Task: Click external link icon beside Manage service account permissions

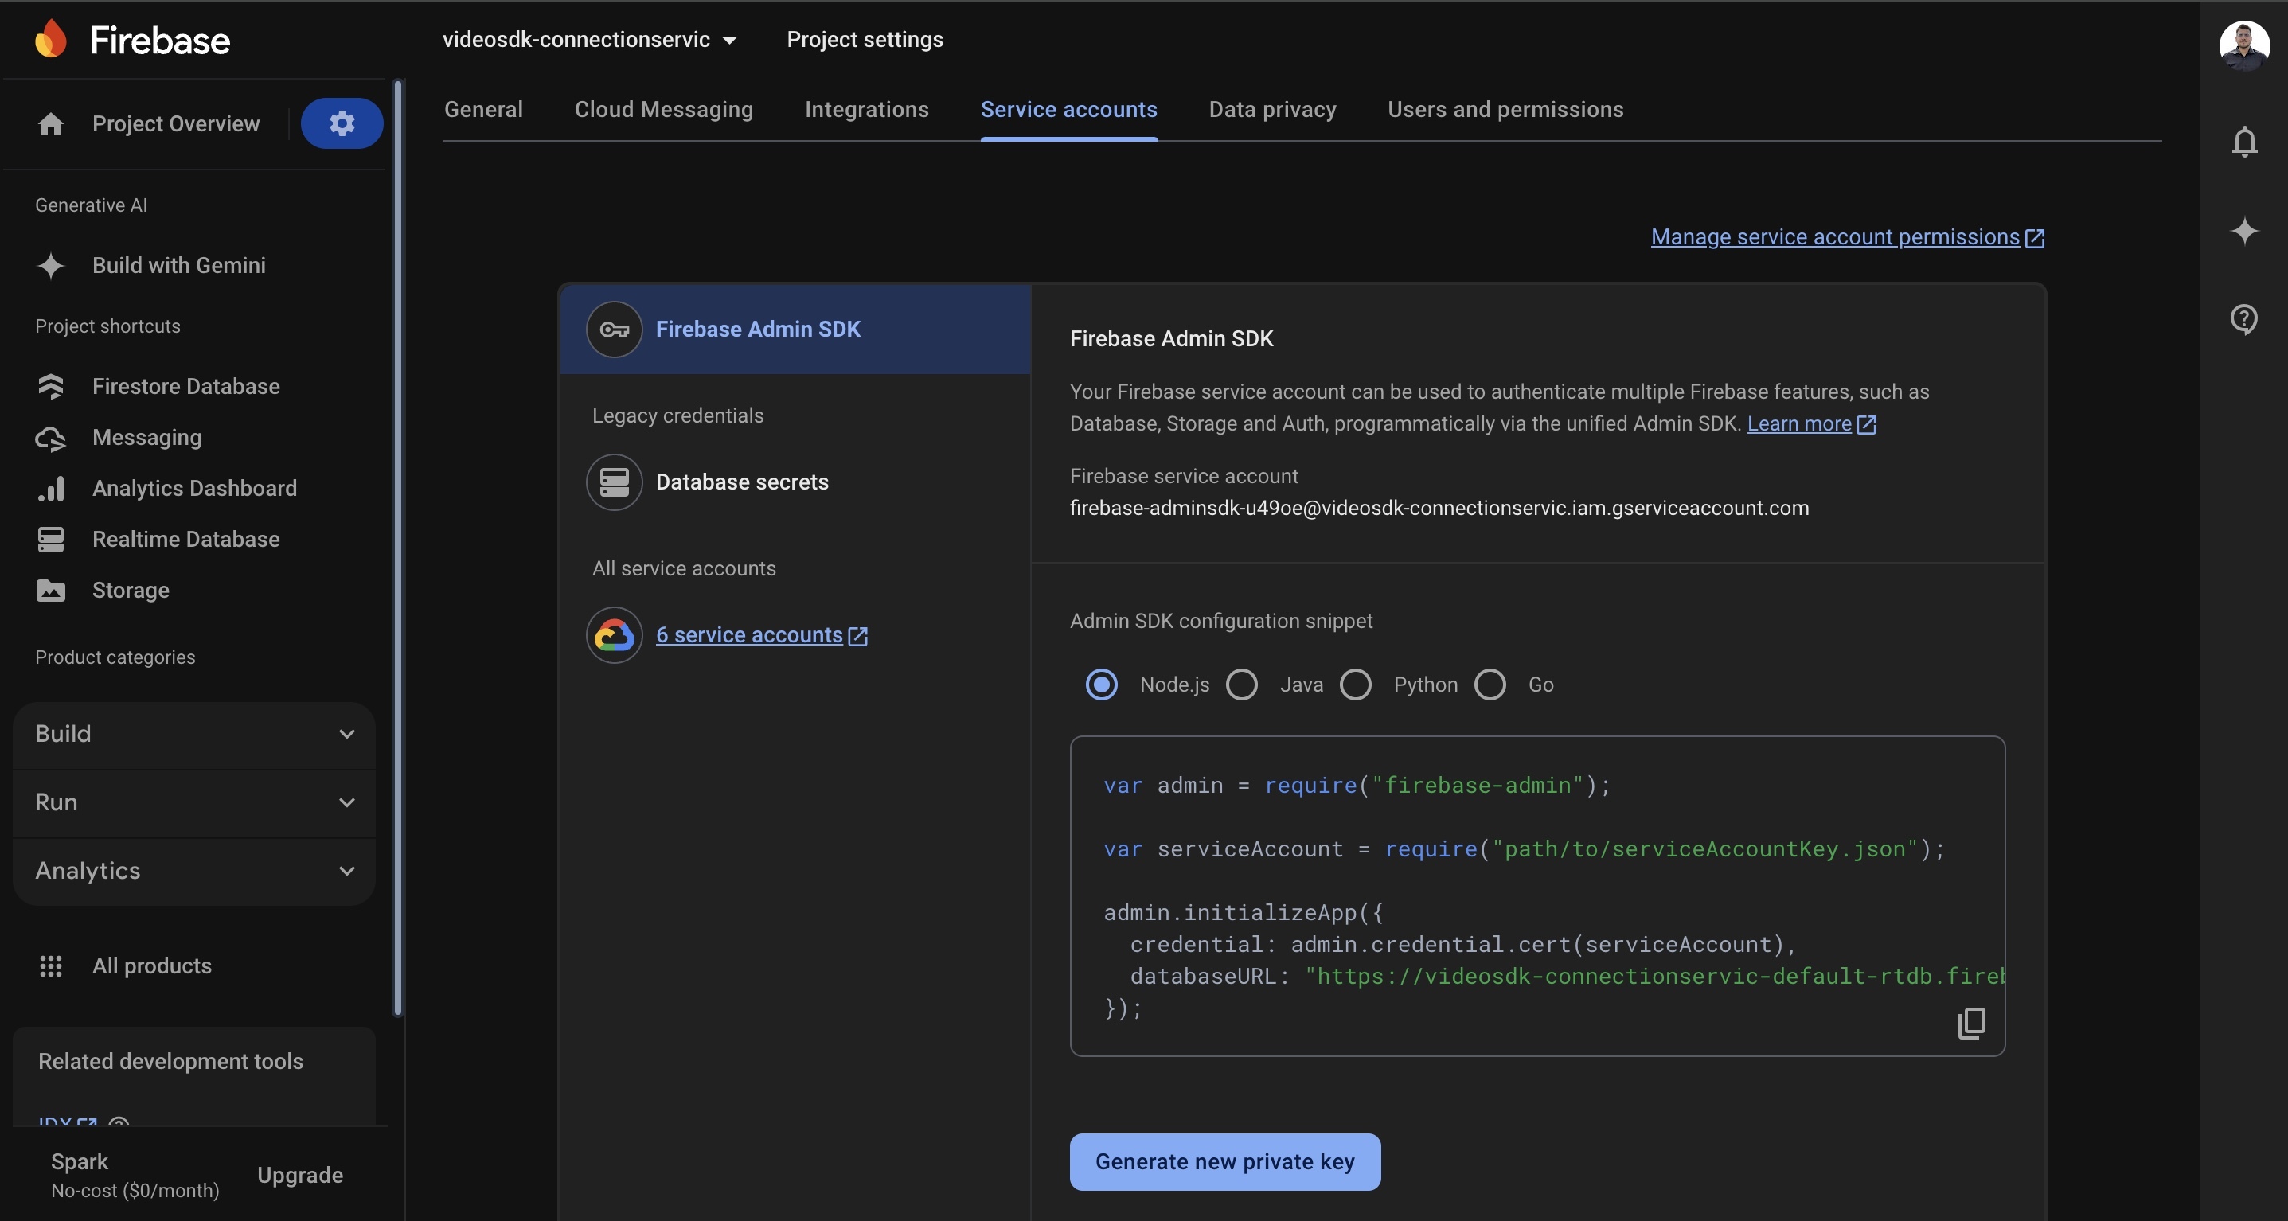Action: [x=2034, y=238]
